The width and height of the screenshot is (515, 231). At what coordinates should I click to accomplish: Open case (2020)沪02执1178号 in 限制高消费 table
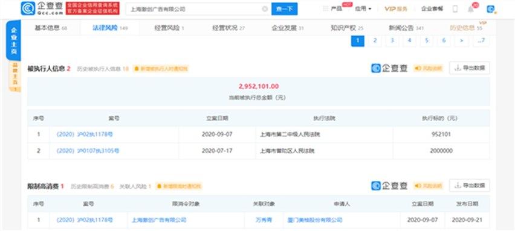(x=85, y=220)
